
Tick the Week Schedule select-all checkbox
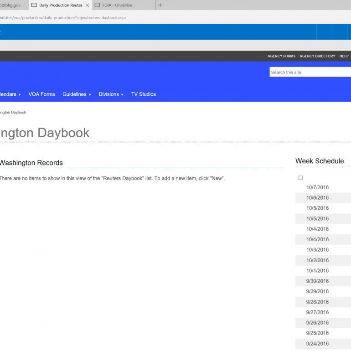tap(300, 178)
